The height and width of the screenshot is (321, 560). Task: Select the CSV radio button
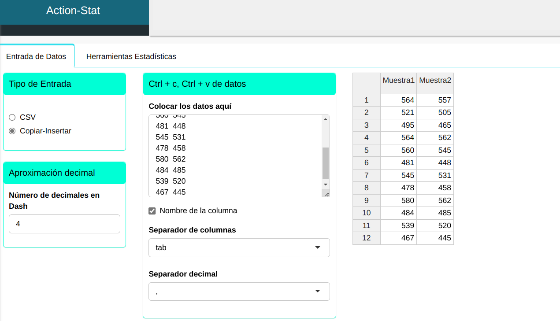click(x=12, y=118)
